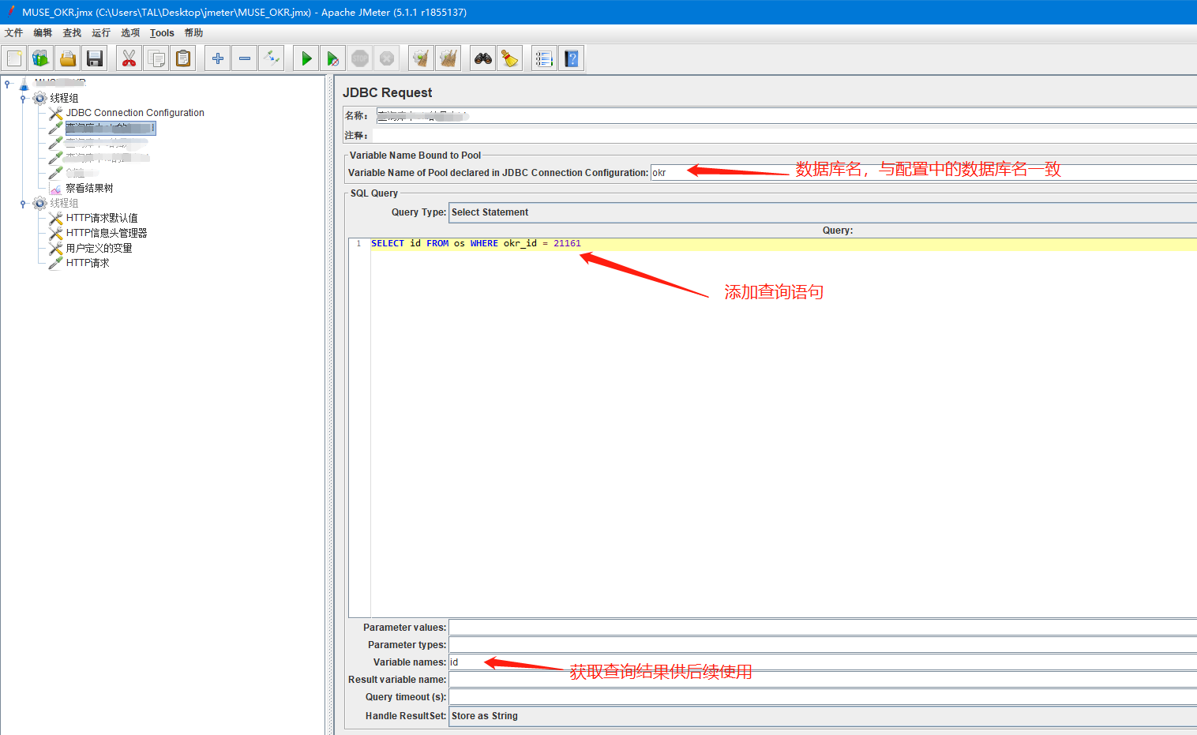Click the greyed Shutdown X icon
This screenshot has width=1197, height=735.
[387, 58]
